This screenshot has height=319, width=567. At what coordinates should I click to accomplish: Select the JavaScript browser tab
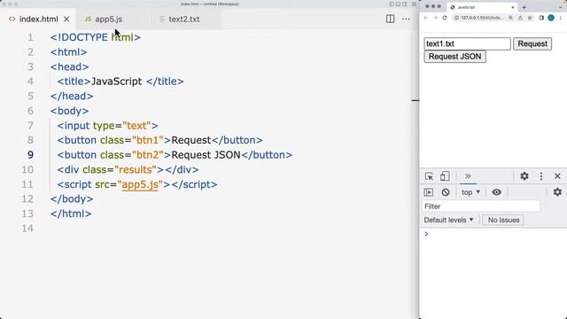click(481, 7)
